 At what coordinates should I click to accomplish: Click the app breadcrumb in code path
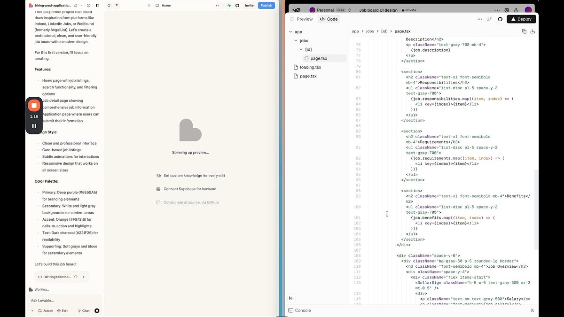(x=355, y=31)
